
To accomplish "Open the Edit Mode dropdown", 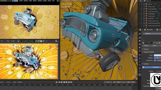I will pyautogui.click(x=5, y=1).
